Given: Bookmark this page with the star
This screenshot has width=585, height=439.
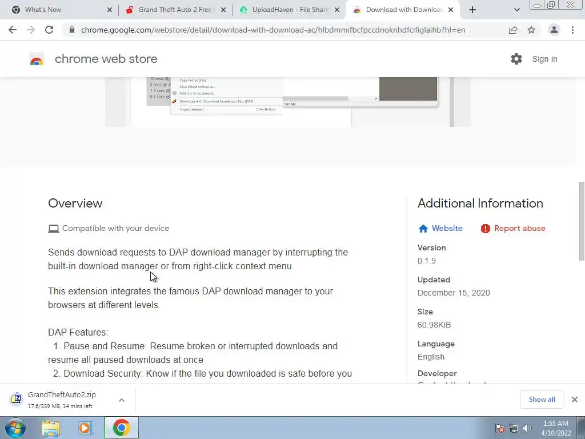Looking at the screenshot, I should pyautogui.click(x=531, y=30).
